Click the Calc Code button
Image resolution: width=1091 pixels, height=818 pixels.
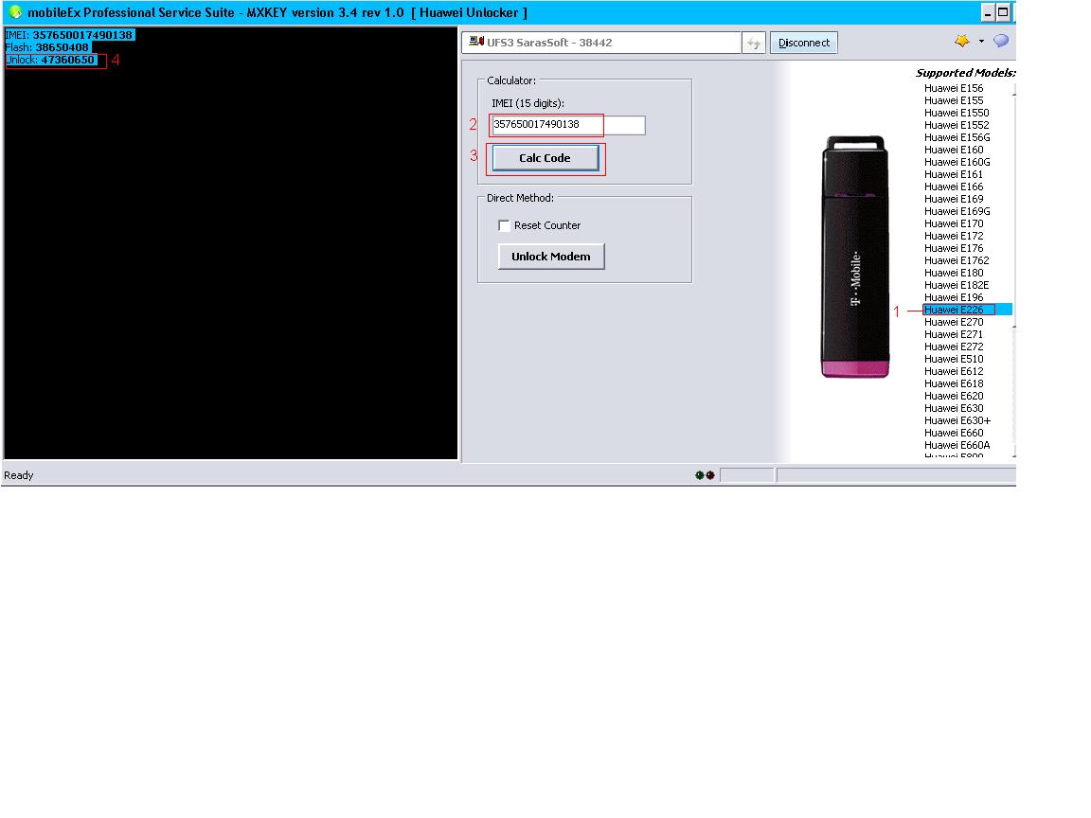click(x=545, y=158)
